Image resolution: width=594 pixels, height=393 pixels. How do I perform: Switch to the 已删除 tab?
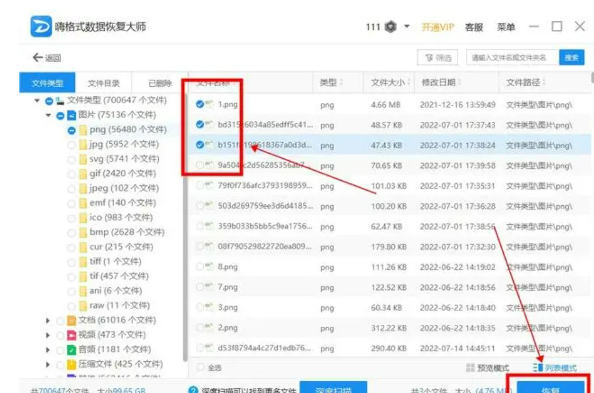pyautogui.click(x=159, y=83)
